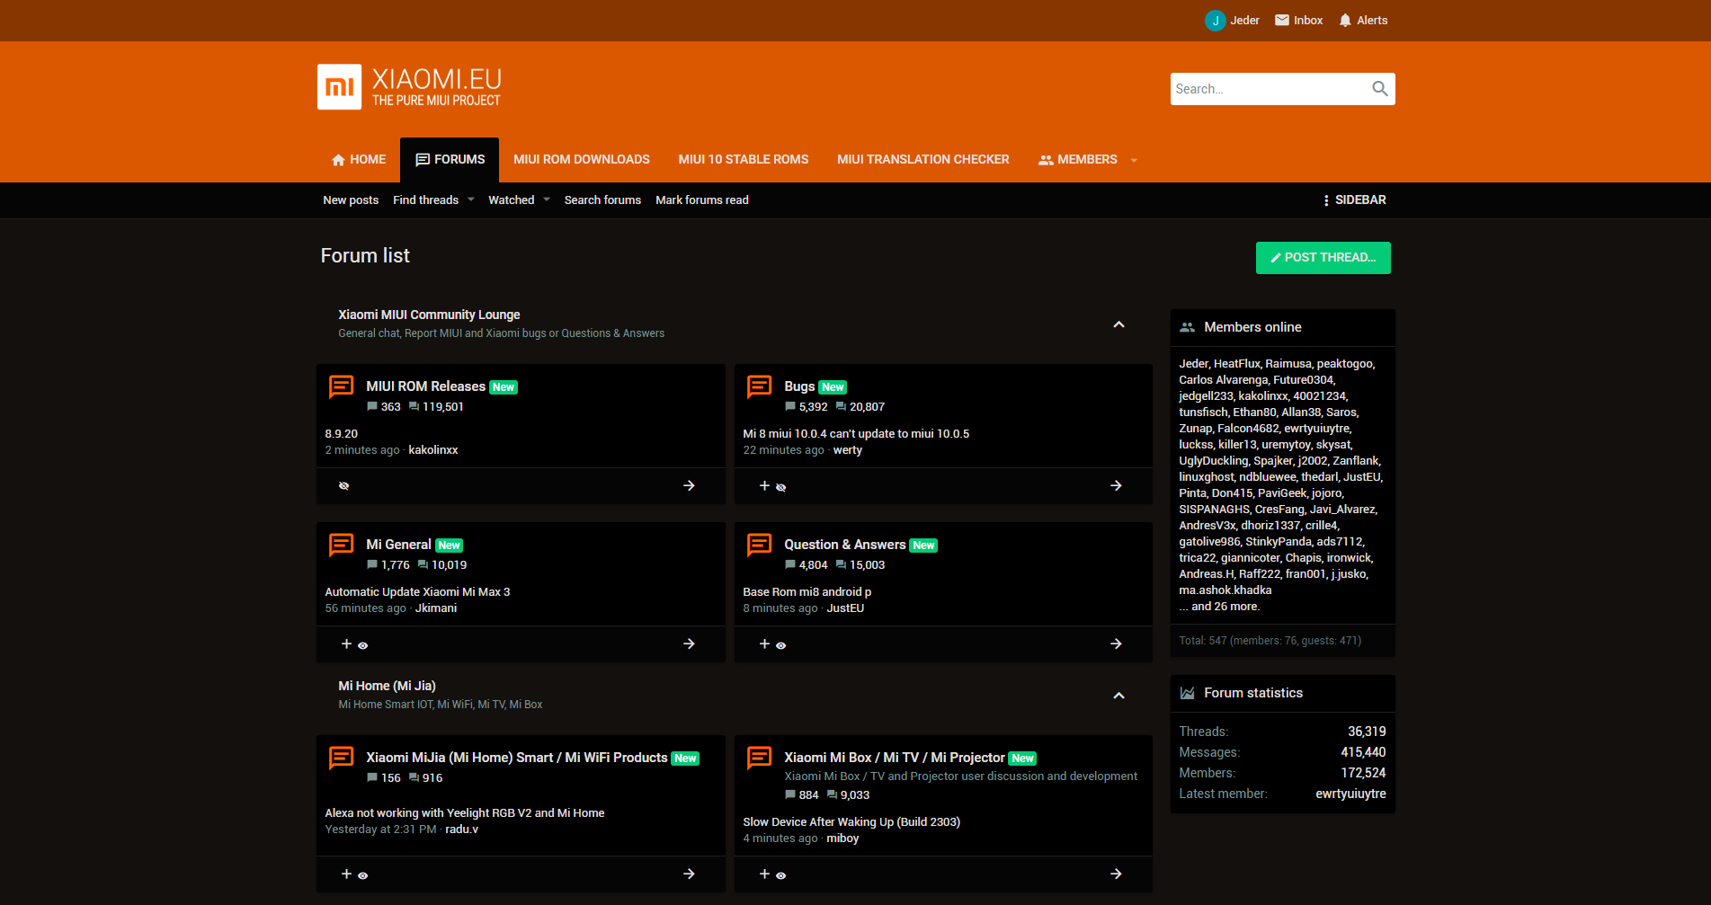Viewport: 1711px width, 905px height.
Task: Open thread 'Base Rom mi8 android p'
Action: coord(806,591)
